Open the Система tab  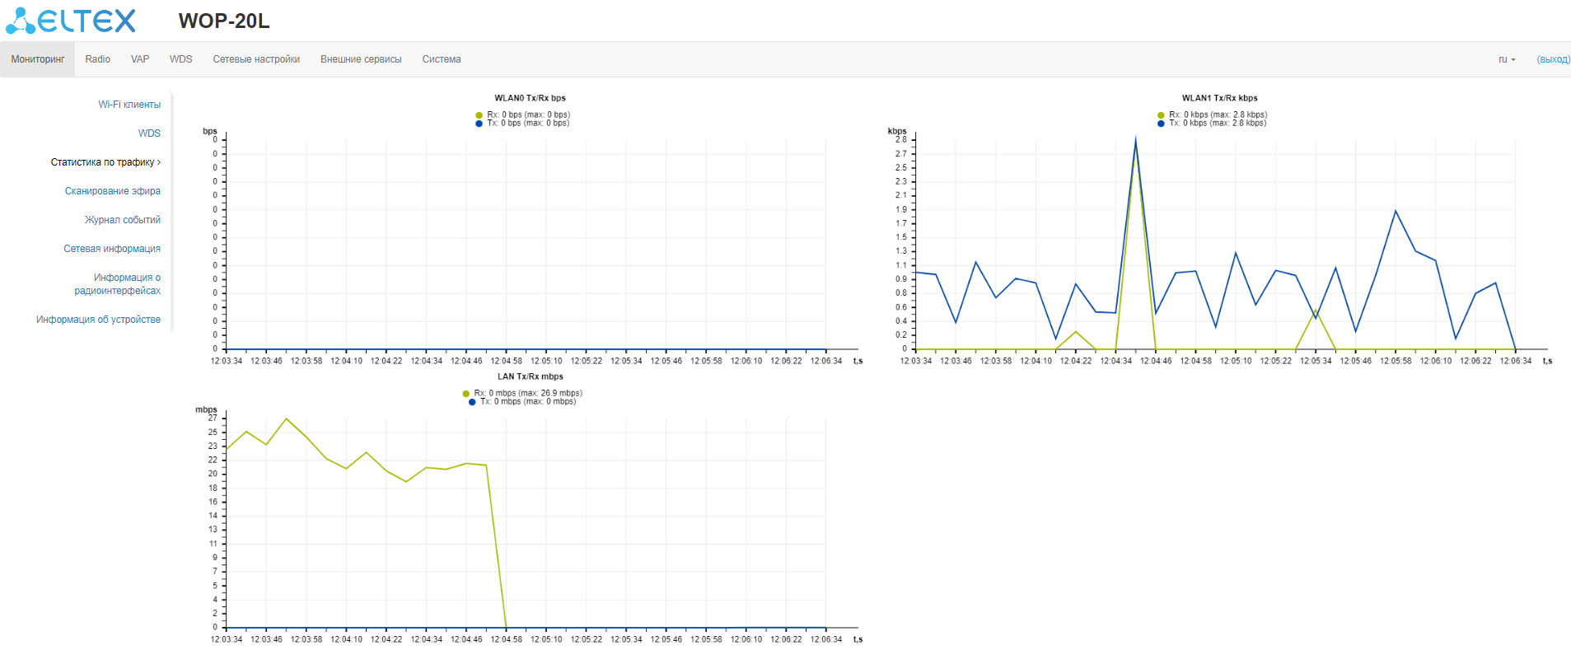coord(442,59)
